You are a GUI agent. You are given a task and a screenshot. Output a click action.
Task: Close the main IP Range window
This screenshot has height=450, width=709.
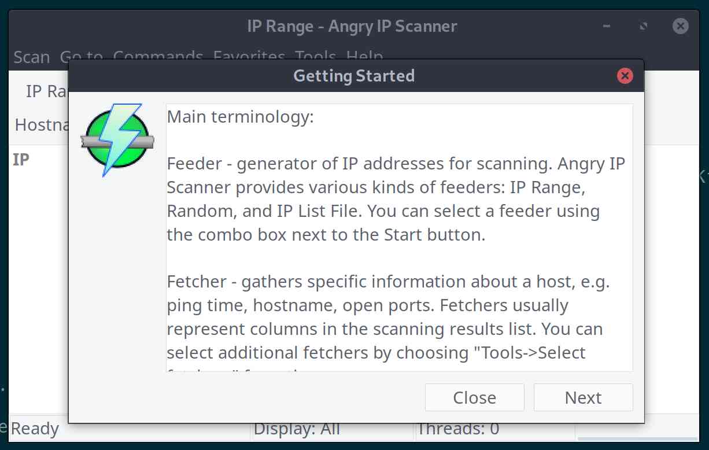pos(681,26)
